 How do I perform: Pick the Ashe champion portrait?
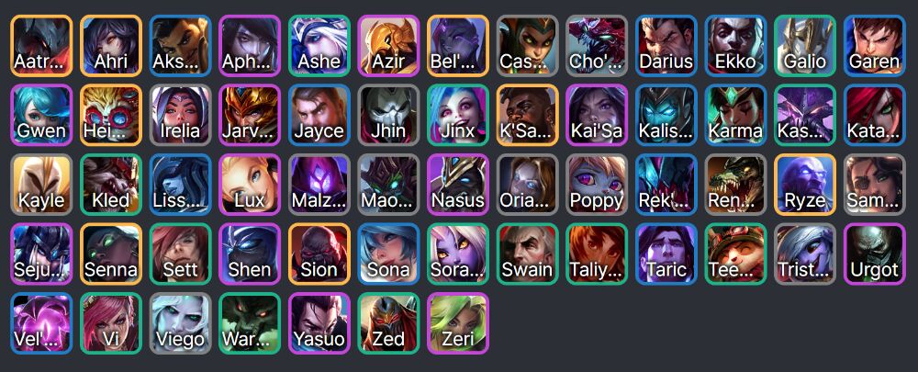[x=319, y=46]
